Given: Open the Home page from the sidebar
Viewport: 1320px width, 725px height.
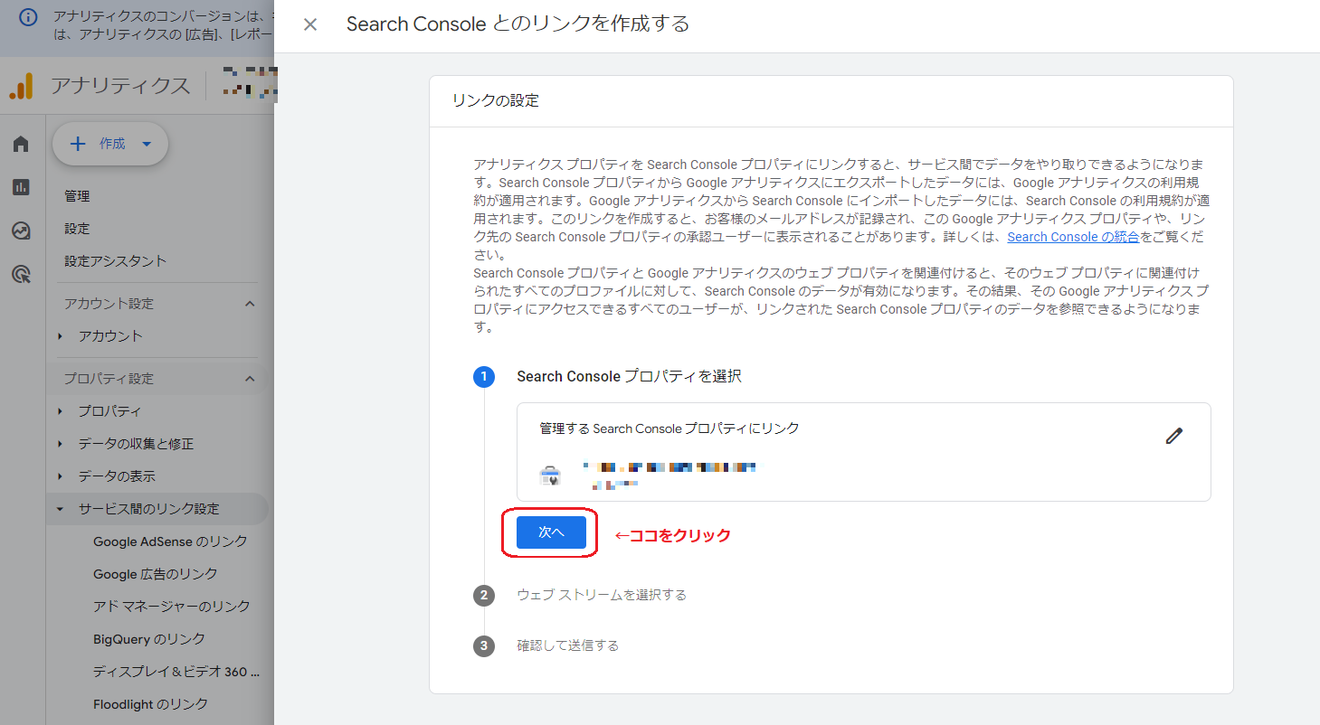Looking at the screenshot, I should click(21, 143).
